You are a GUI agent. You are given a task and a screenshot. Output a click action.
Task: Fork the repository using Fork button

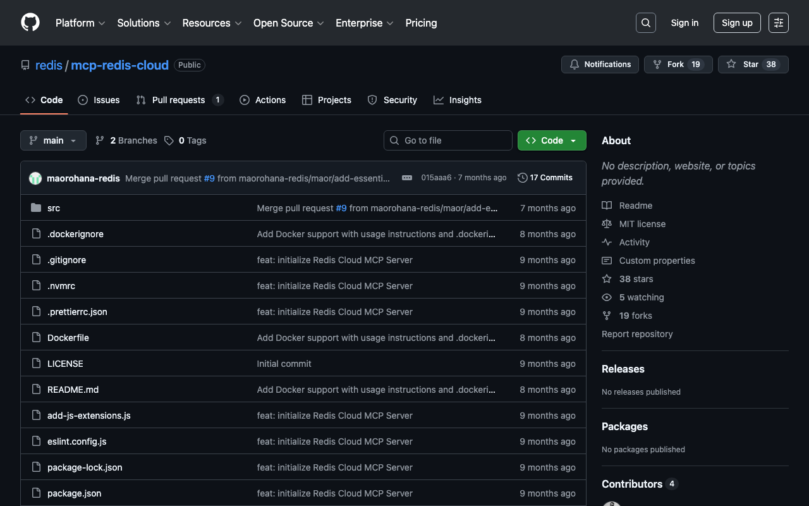coord(669,65)
